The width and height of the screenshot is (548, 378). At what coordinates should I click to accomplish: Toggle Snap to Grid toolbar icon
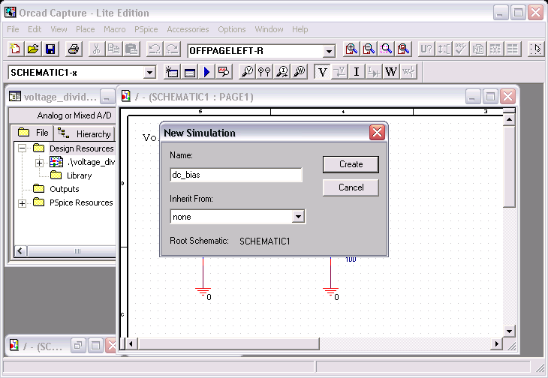(536, 49)
